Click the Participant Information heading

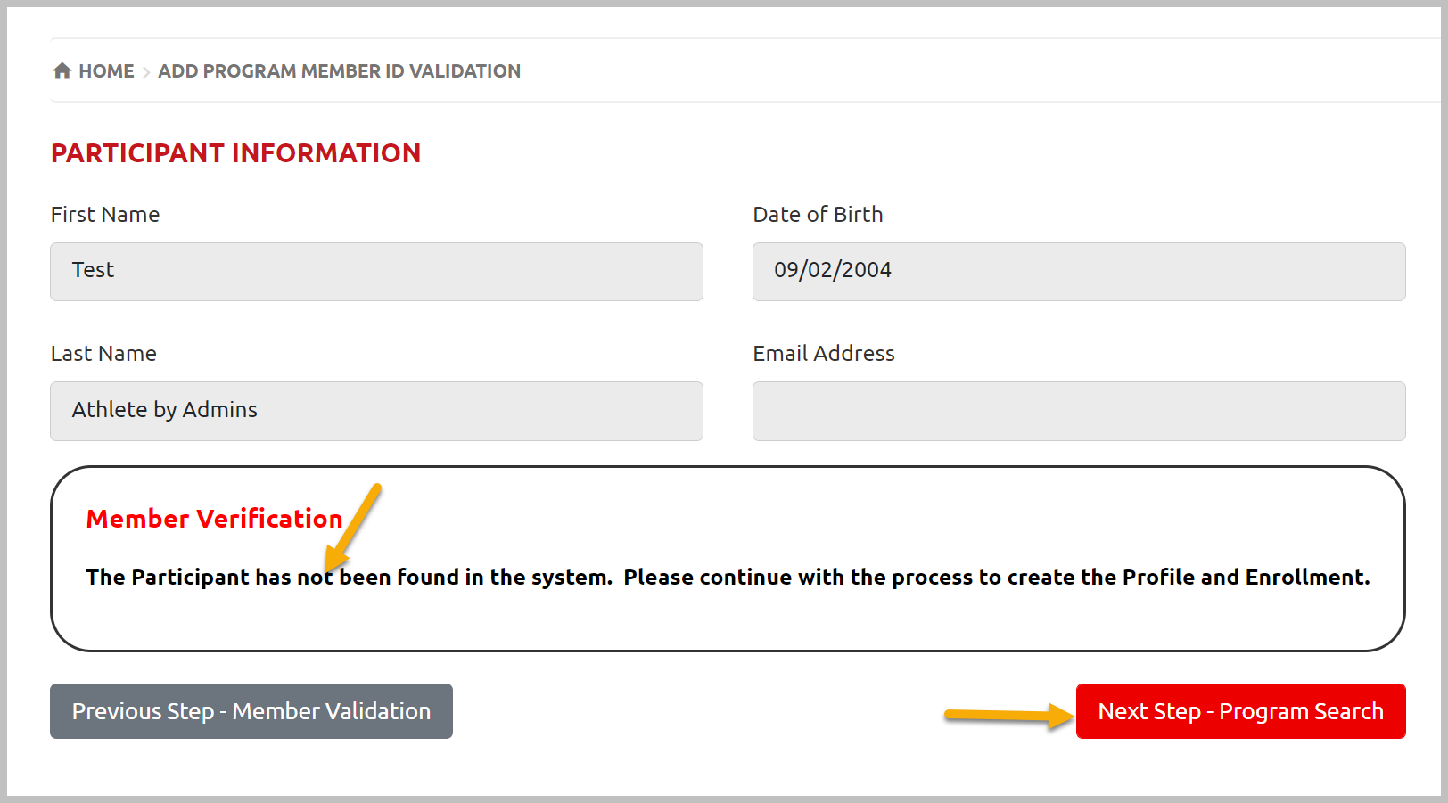(x=235, y=153)
